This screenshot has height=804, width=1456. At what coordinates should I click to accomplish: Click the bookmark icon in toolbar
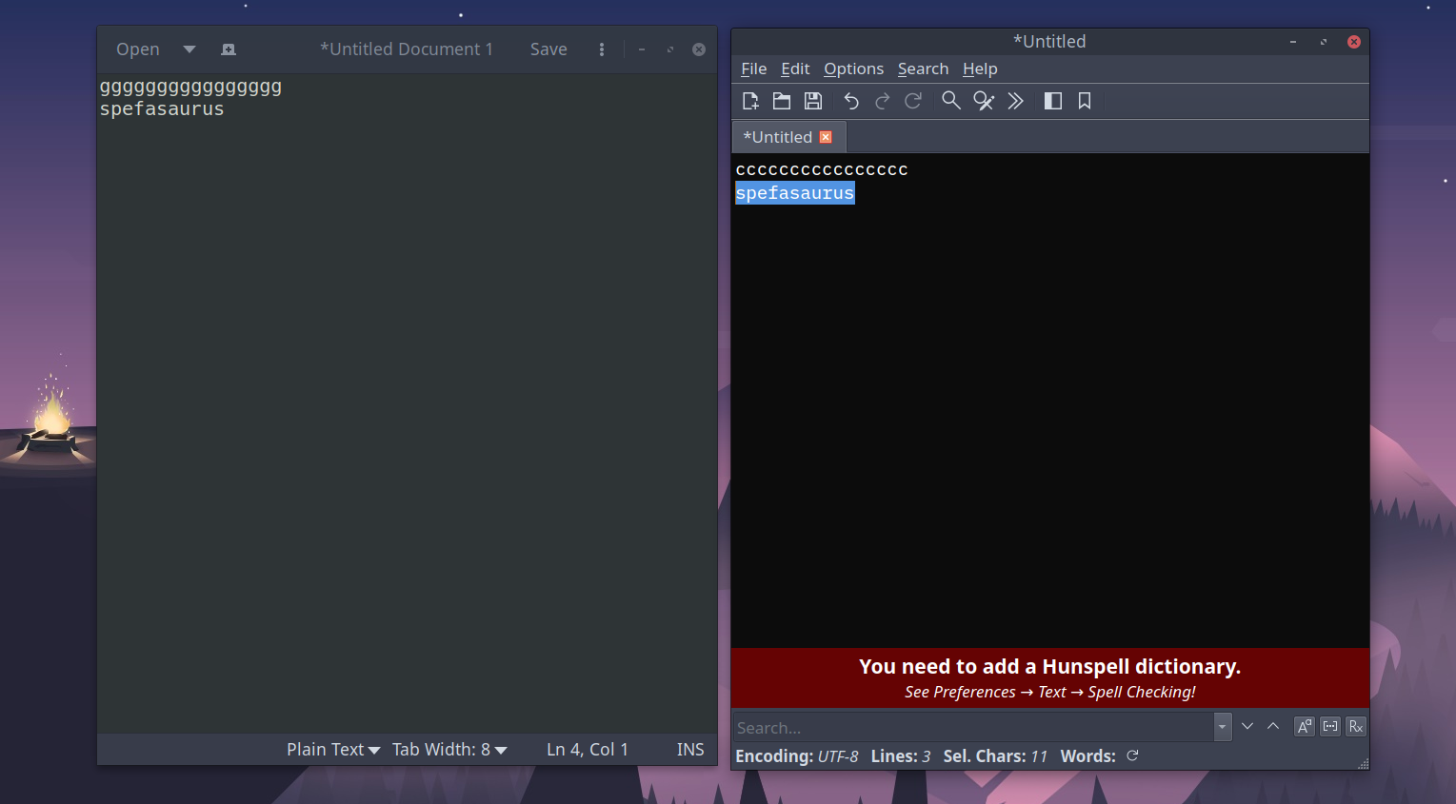tap(1085, 101)
